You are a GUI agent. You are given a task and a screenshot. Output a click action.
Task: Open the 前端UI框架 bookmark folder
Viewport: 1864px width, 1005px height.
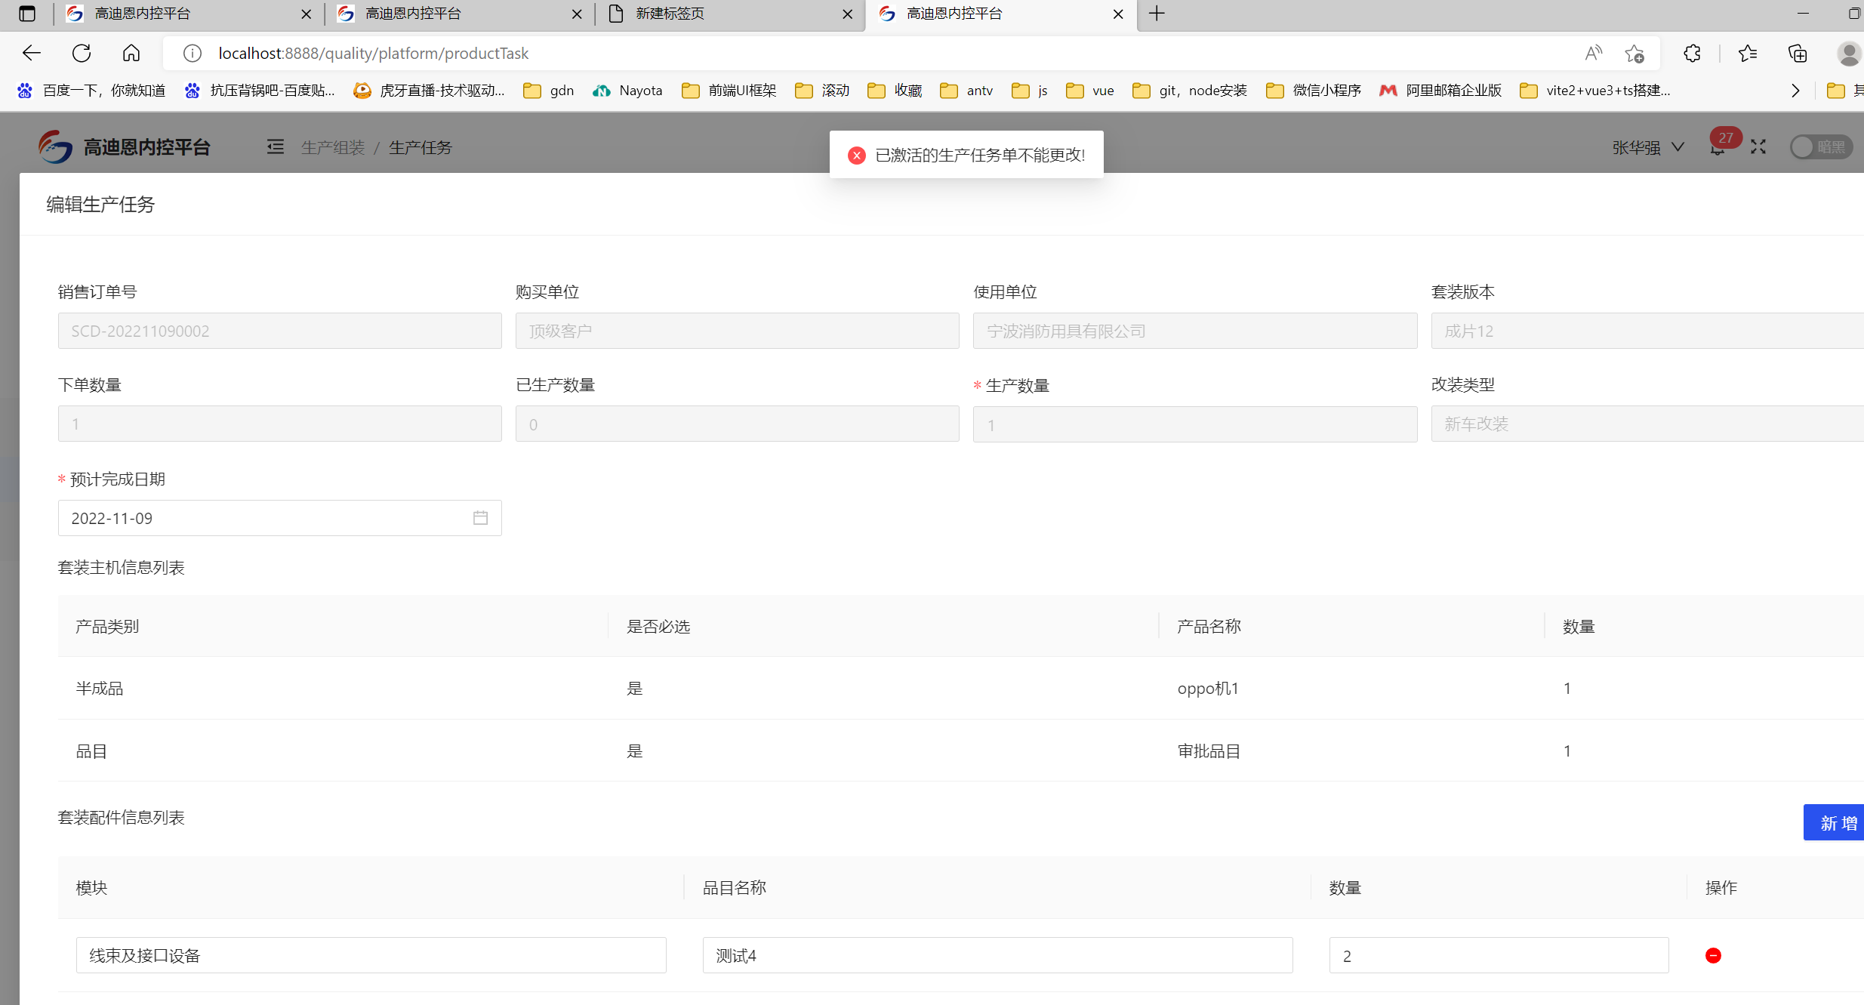tap(729, 91)
